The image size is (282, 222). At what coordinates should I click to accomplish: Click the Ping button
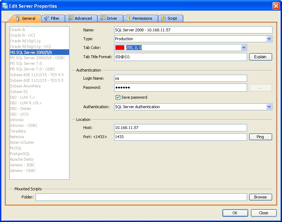coord(260,137)
